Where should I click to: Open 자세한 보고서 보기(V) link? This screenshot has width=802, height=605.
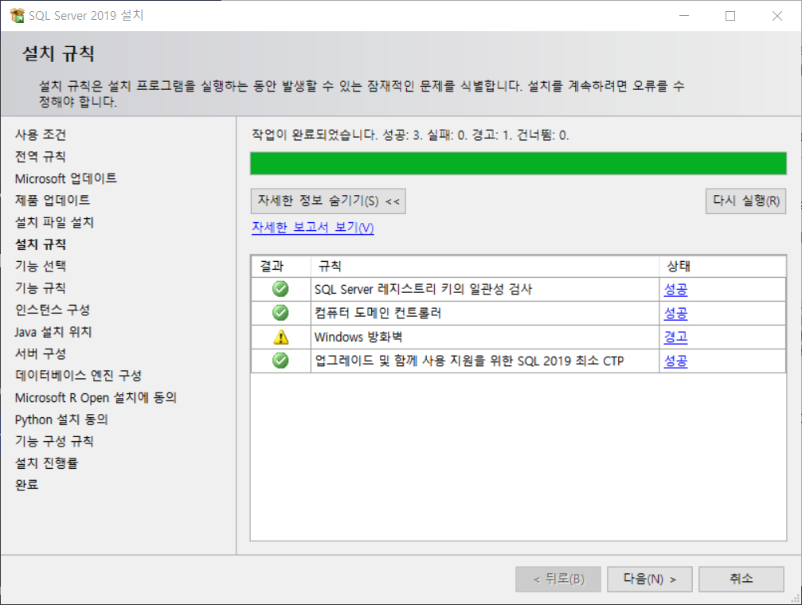[312, 228]
